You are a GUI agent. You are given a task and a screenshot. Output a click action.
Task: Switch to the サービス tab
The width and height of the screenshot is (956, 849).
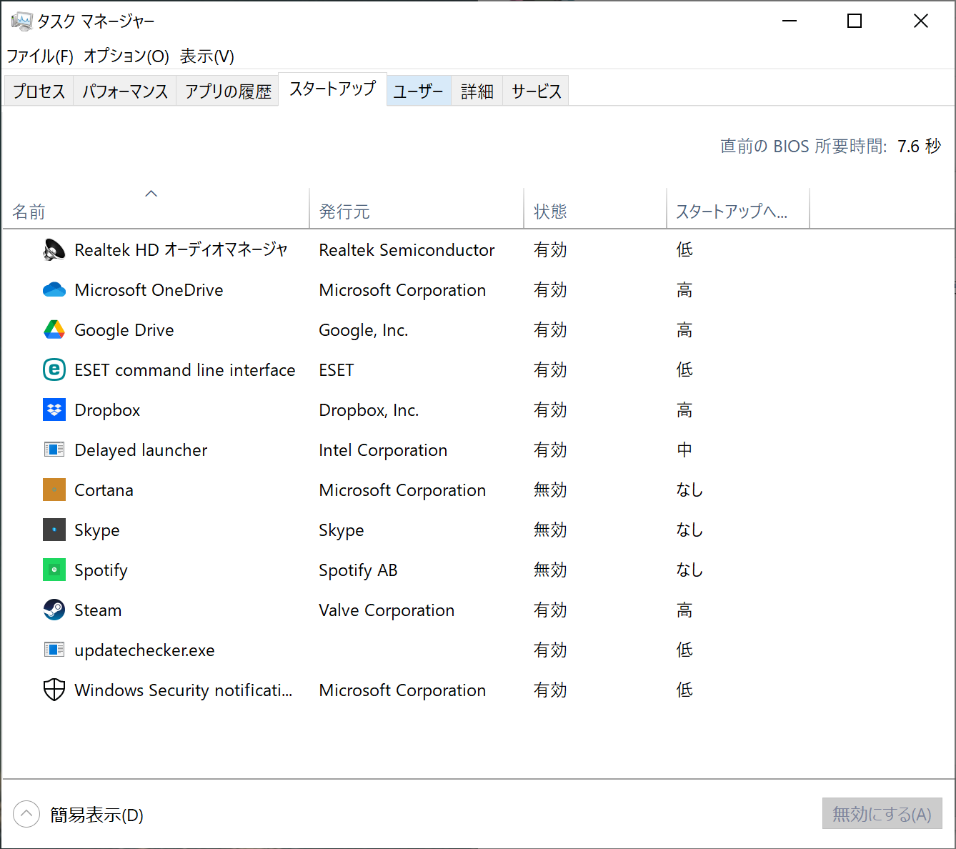coord(537,91)
